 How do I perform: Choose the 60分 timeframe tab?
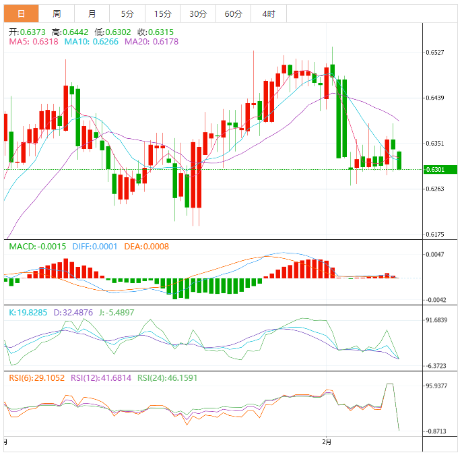click(233, 13)
